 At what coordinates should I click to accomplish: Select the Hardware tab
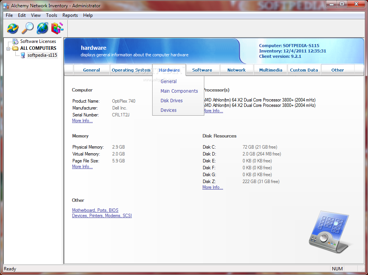click(169, 70)
